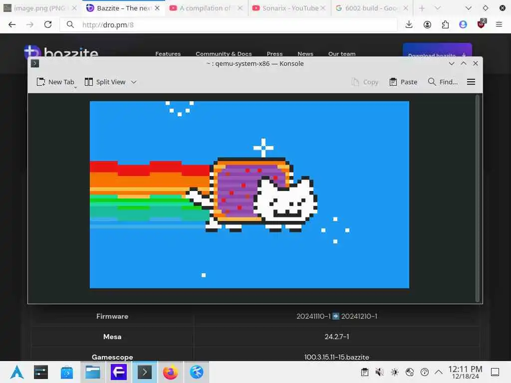Click the Konsole terminal icon in title bar

[35, 63]
